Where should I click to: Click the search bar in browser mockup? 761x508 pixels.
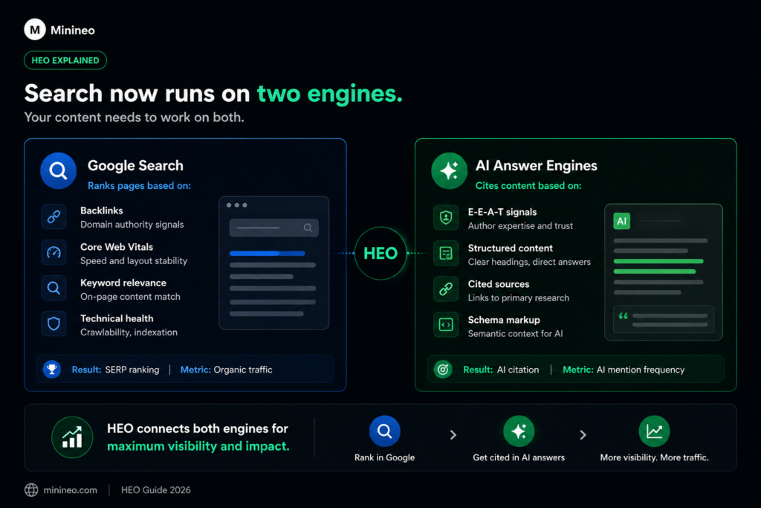tap(273, 228)
